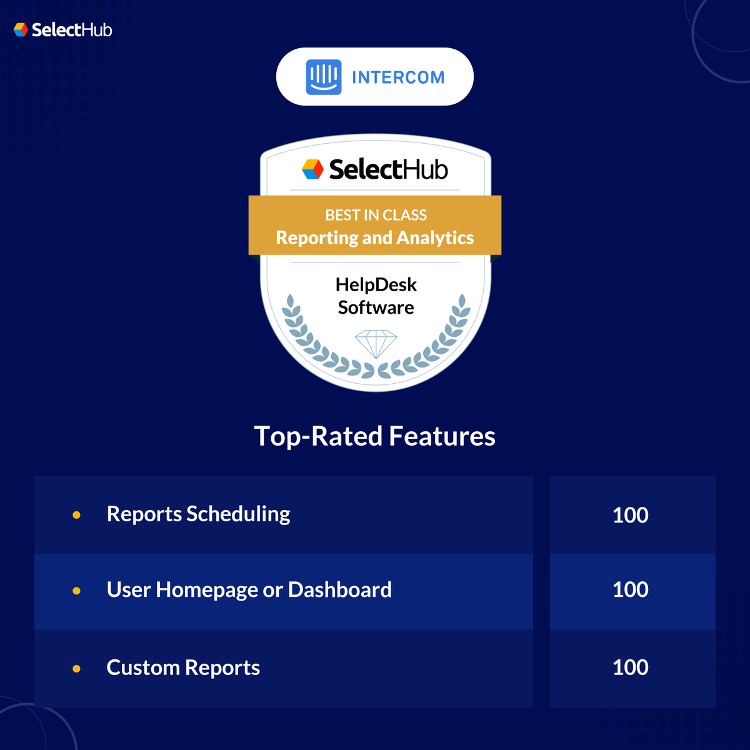Select the Reports Scheduling feature row

click(x=284, y=515)
